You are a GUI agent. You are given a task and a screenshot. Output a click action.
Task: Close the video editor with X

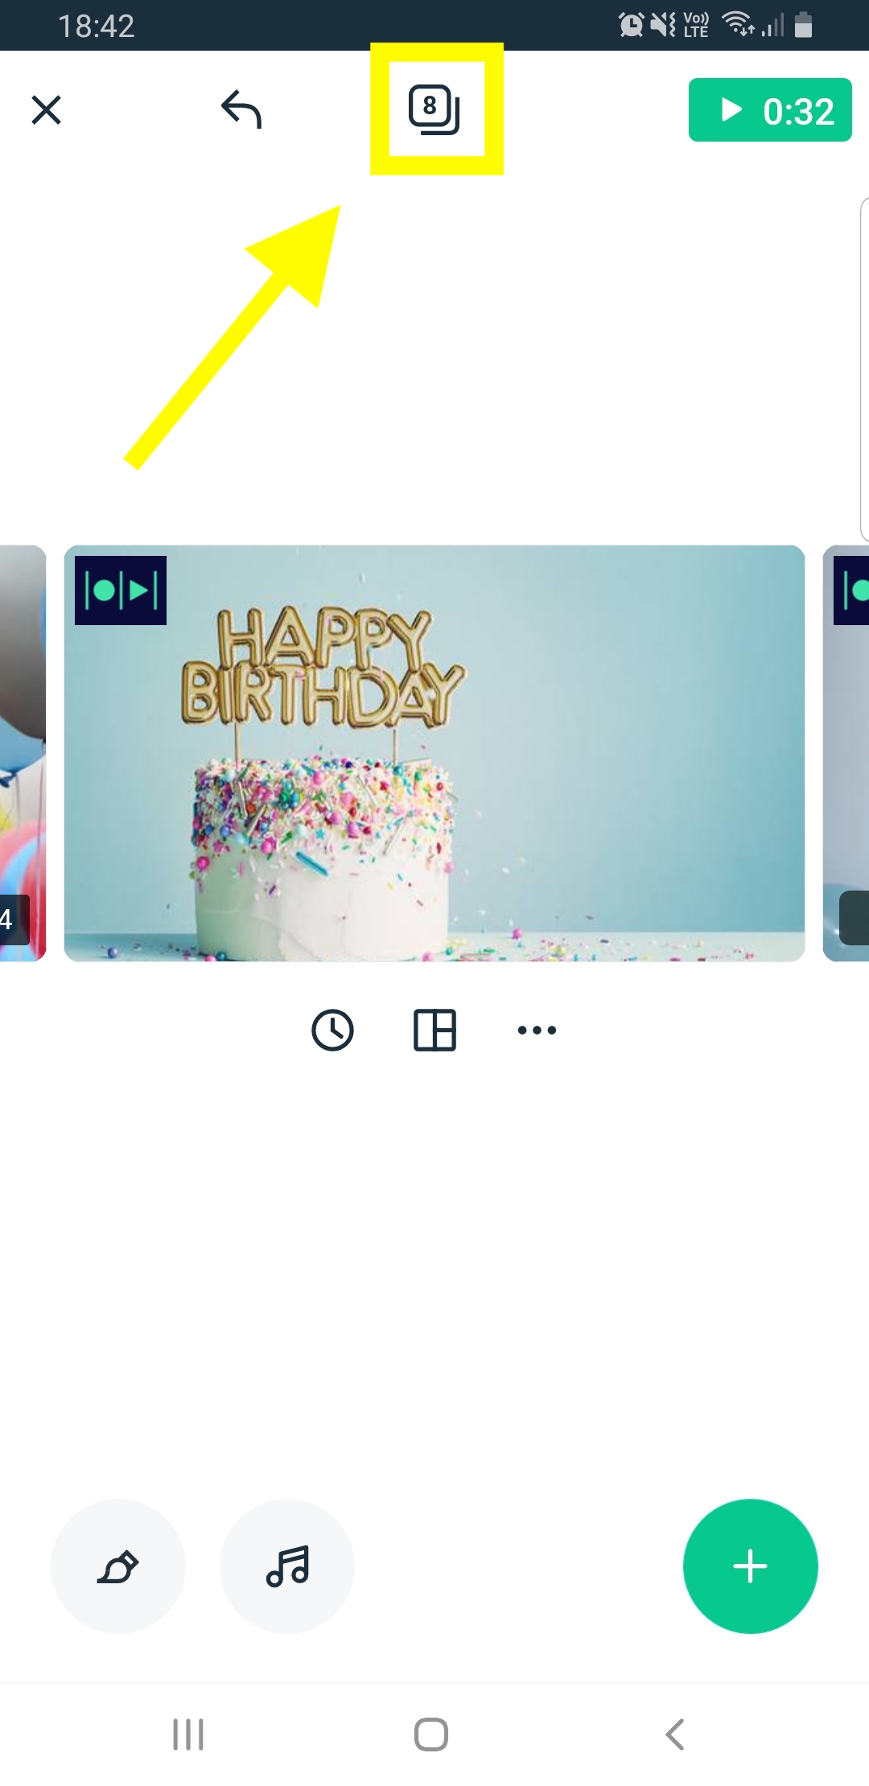(46, 110)
